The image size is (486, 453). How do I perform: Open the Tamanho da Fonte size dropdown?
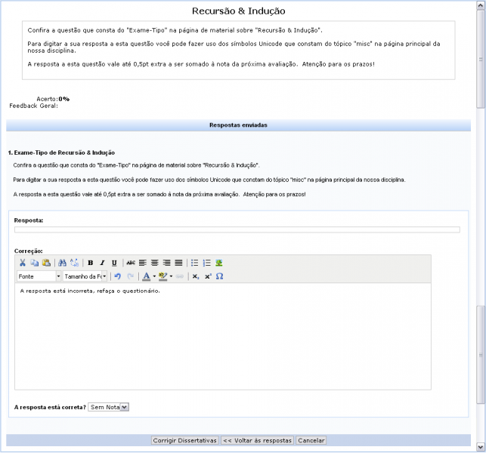click(85, 276)
